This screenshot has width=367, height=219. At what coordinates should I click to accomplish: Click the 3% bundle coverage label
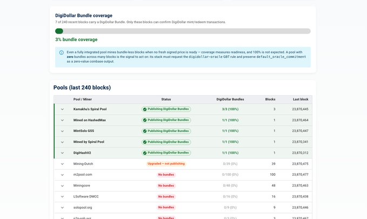76,39
